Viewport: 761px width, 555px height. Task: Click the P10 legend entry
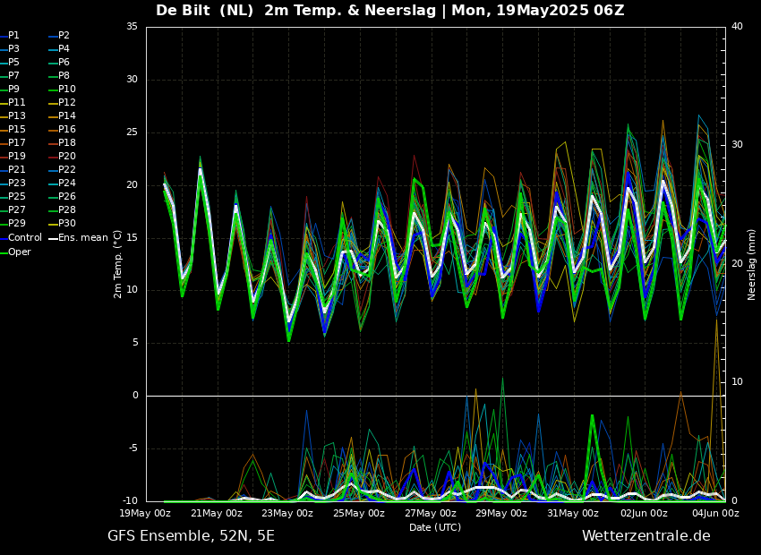[x=66, y=90]
